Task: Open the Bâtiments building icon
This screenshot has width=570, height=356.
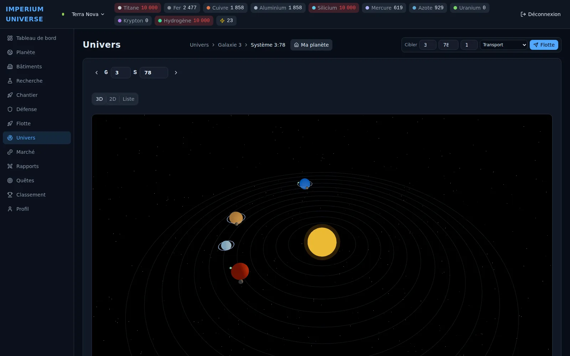Action: click(x=10, y=67)
